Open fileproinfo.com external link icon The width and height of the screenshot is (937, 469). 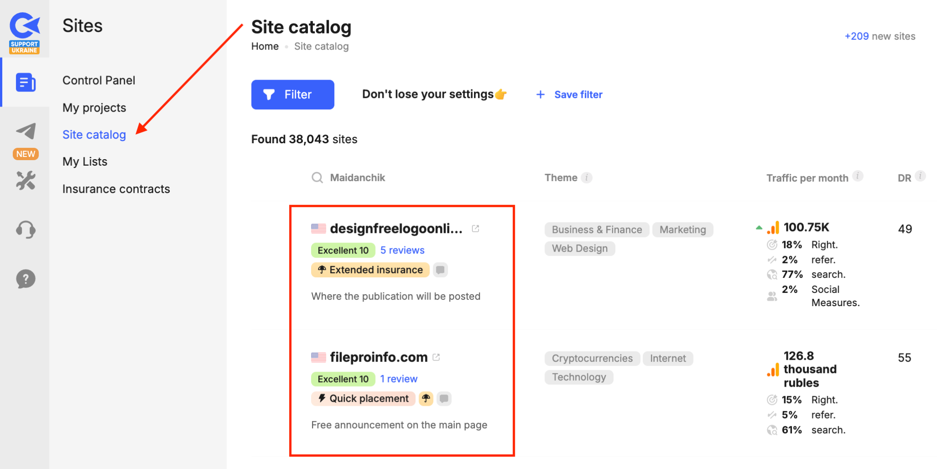tap(436, 357)
